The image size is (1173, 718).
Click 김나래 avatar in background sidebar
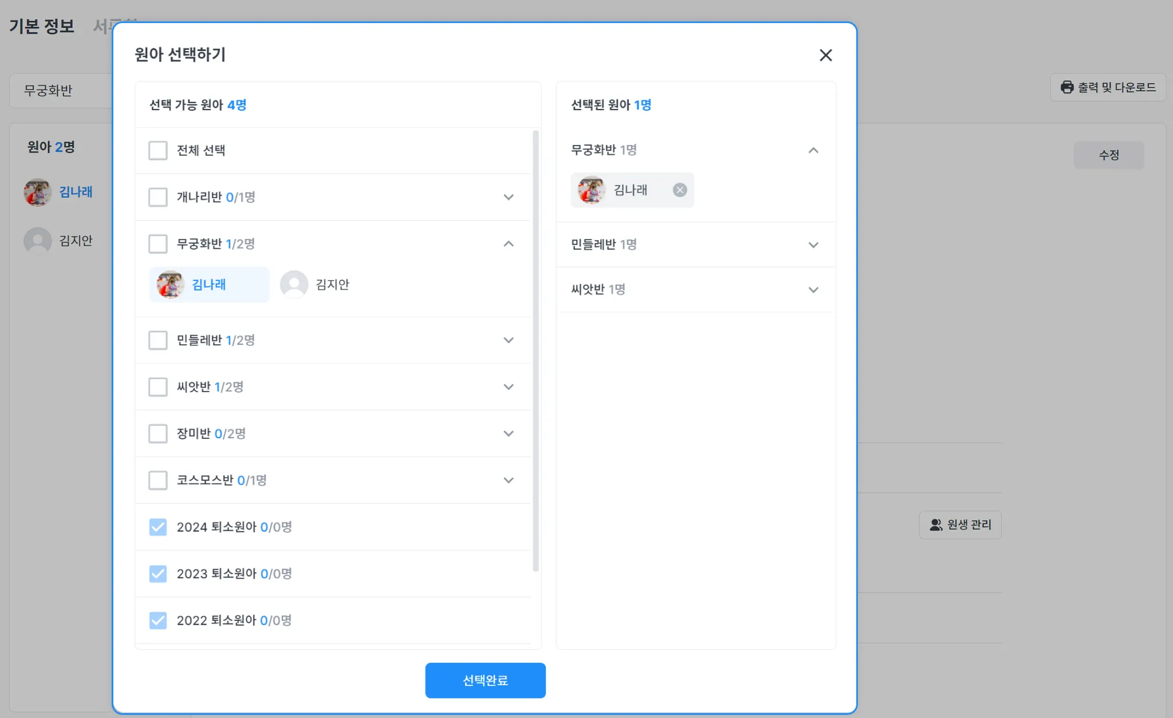[38, 193]
